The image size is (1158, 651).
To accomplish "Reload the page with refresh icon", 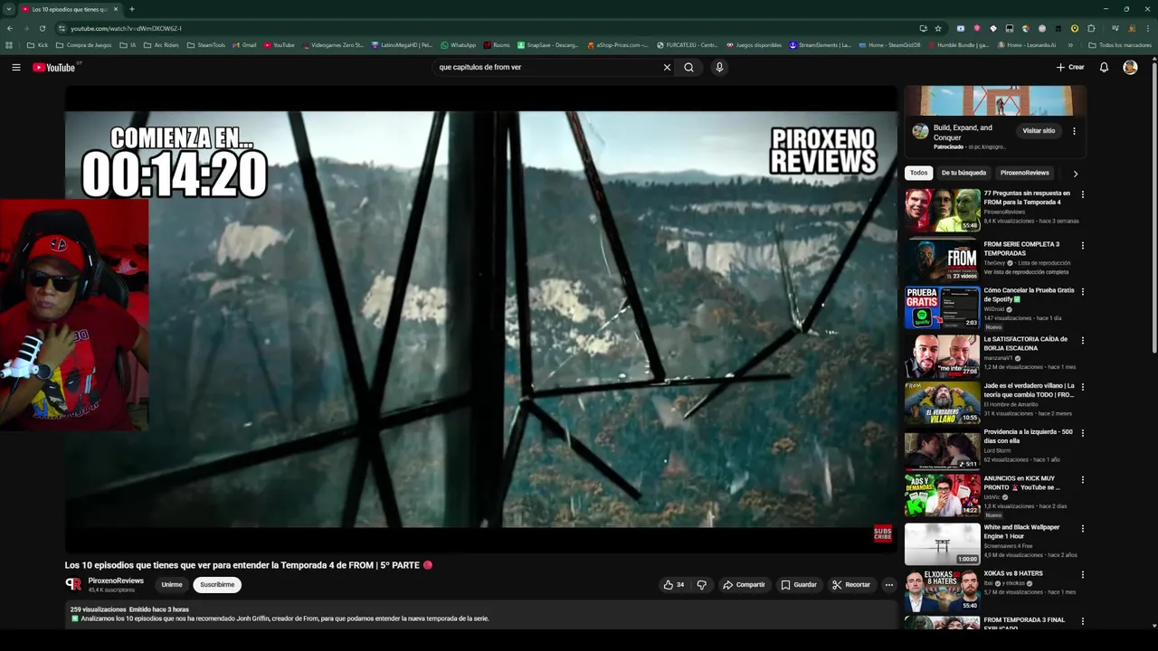I will click(42, 28).
